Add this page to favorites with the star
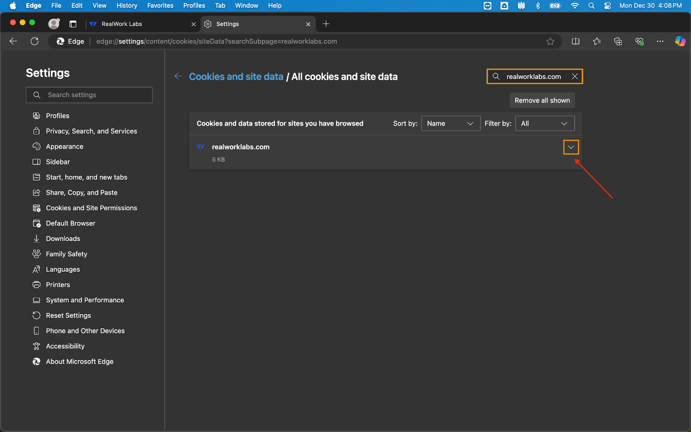The height and width of the screenshot is (432, 691). 550,41
